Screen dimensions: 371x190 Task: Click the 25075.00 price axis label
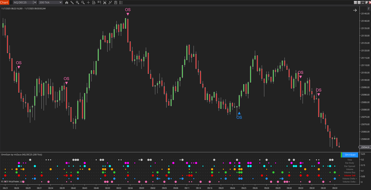[365, 117]
